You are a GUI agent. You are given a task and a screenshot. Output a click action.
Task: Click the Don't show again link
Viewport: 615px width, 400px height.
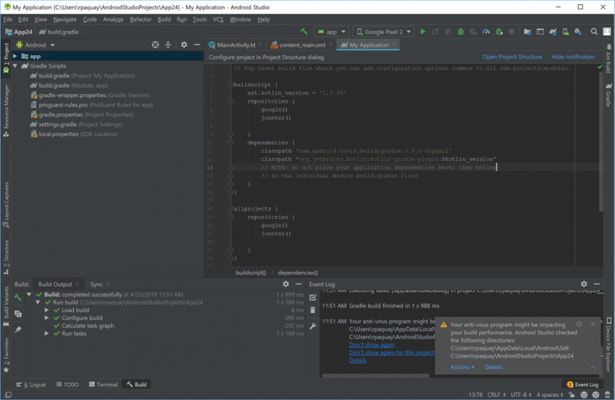coord(371,345)
